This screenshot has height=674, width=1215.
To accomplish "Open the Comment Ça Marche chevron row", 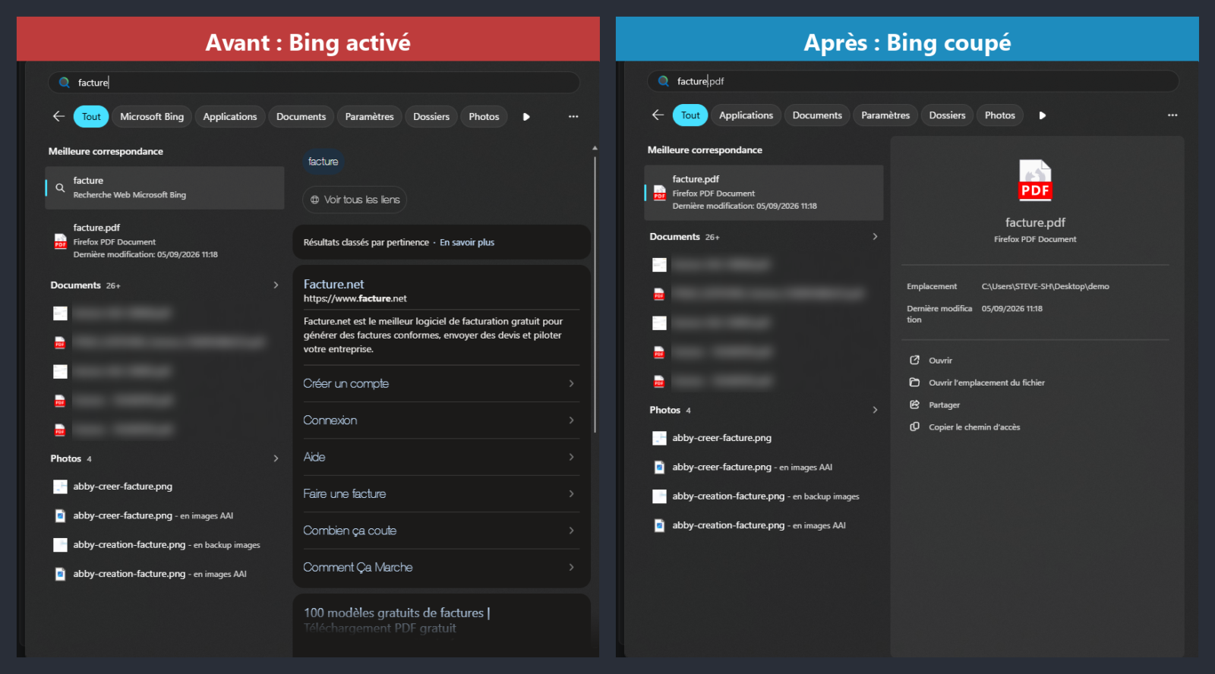I will (441, 568).
